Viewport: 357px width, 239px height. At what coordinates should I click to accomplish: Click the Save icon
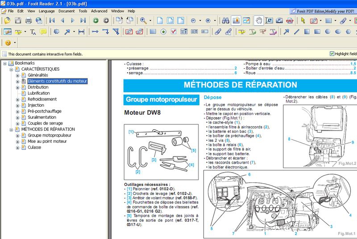pos(18,21)
